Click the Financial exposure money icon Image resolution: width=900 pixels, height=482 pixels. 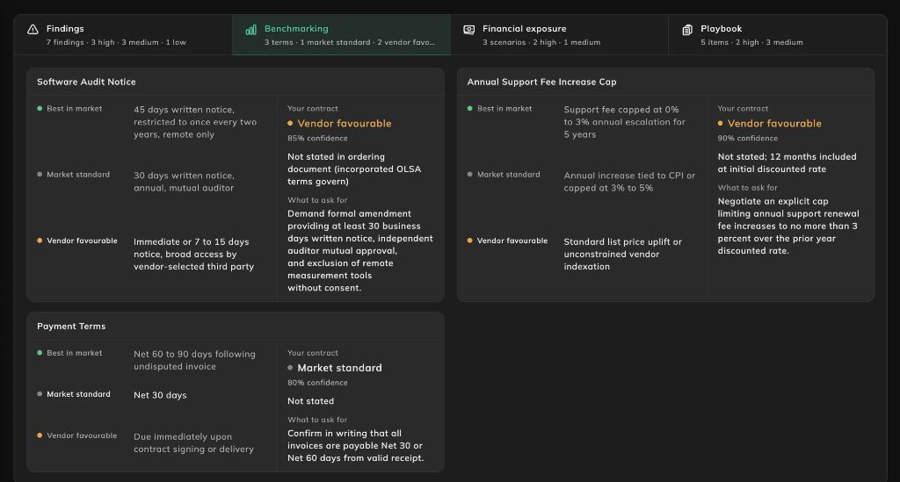469,30
